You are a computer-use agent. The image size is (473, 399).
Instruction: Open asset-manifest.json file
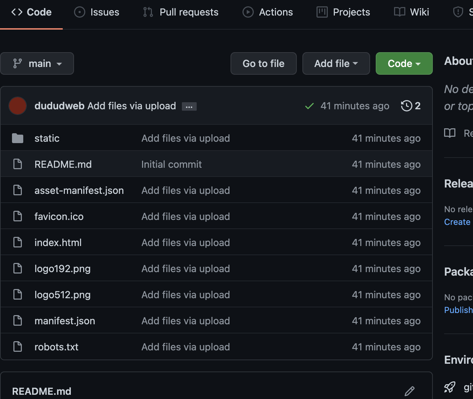point(79,190)
